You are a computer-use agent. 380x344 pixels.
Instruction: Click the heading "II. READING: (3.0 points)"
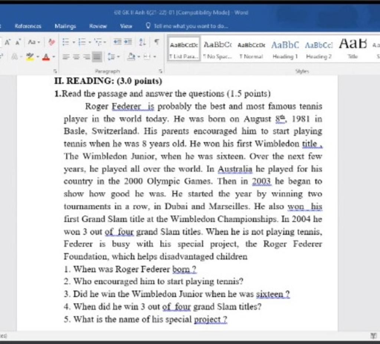pos(108,81)
